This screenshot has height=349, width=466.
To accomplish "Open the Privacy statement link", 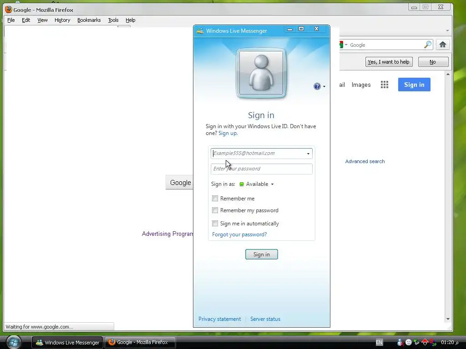I will point(220,319).
